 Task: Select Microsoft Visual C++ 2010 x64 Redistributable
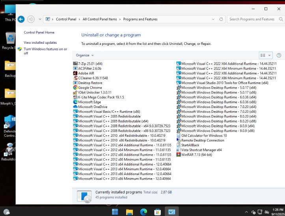pyautogui.click(x=119, y=136)
